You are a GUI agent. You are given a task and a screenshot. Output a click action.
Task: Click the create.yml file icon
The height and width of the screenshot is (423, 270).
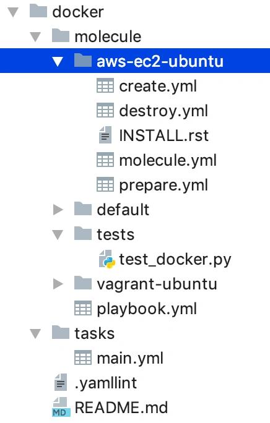pos(105,85)
